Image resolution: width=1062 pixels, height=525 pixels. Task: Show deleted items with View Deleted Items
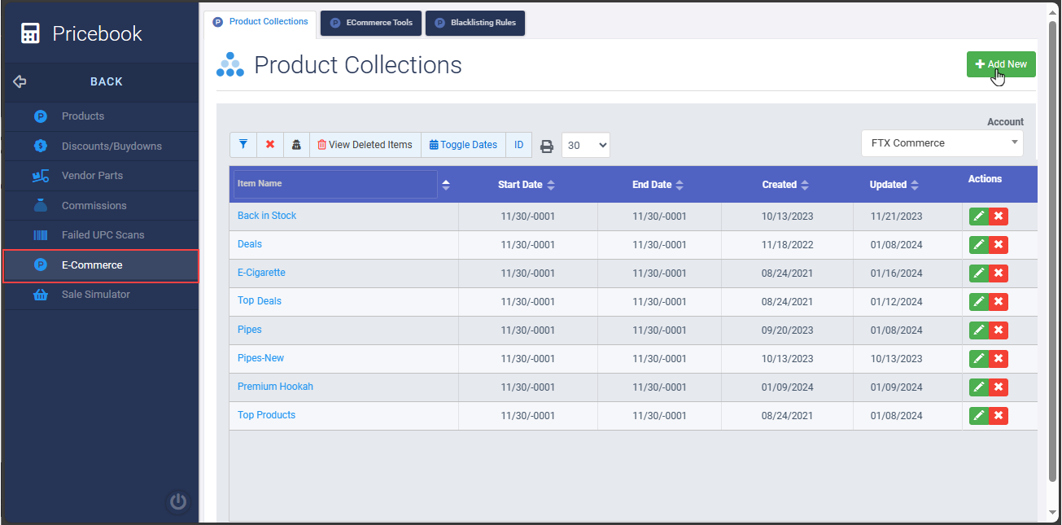pos(365,145)
